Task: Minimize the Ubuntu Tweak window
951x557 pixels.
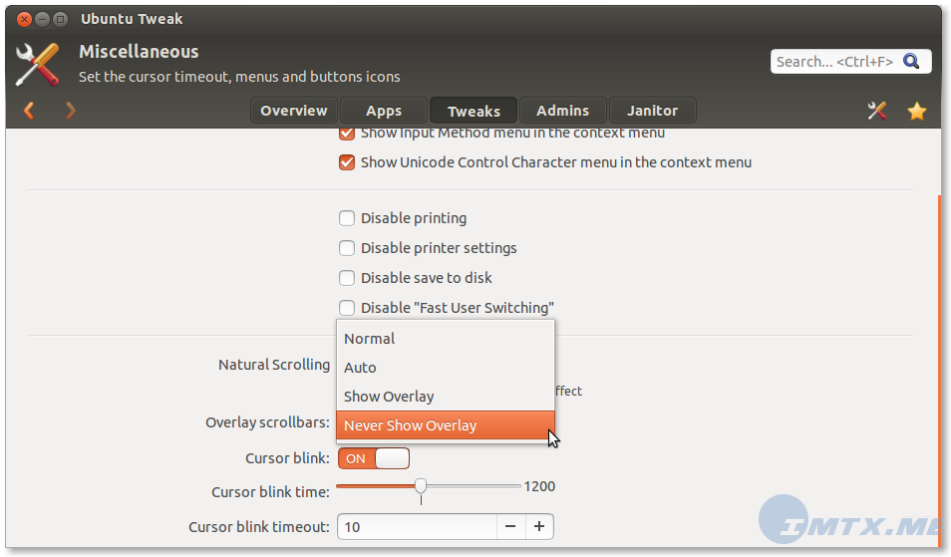Action: coord(42,19)
